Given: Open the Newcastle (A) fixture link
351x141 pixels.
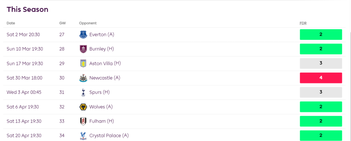Looking at the screenshot, I should pyautogui.click(x=104, y=78).
